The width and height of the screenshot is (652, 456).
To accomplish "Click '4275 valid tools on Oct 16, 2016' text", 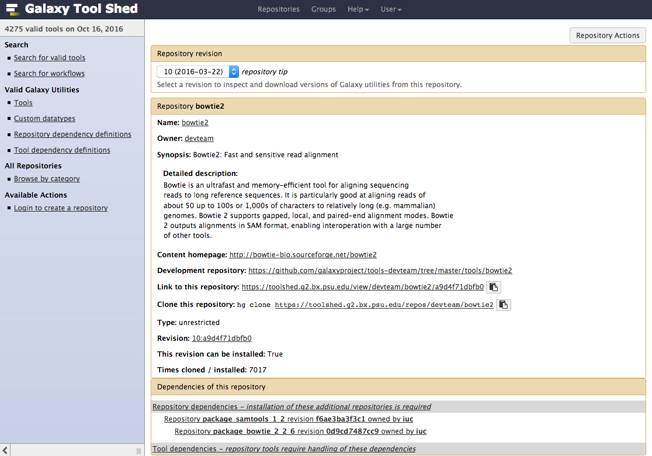I will 64,29.
